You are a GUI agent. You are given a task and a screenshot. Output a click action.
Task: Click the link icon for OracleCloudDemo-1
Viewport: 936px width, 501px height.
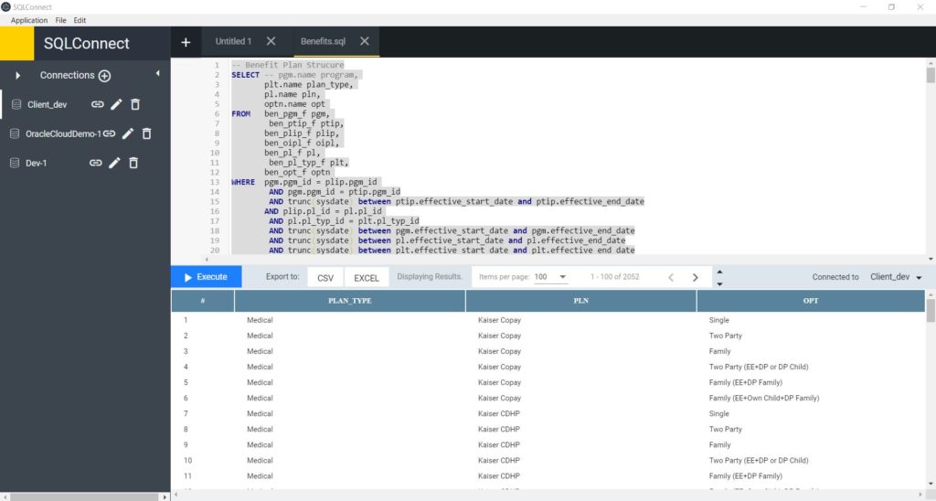tap(109, 134)
